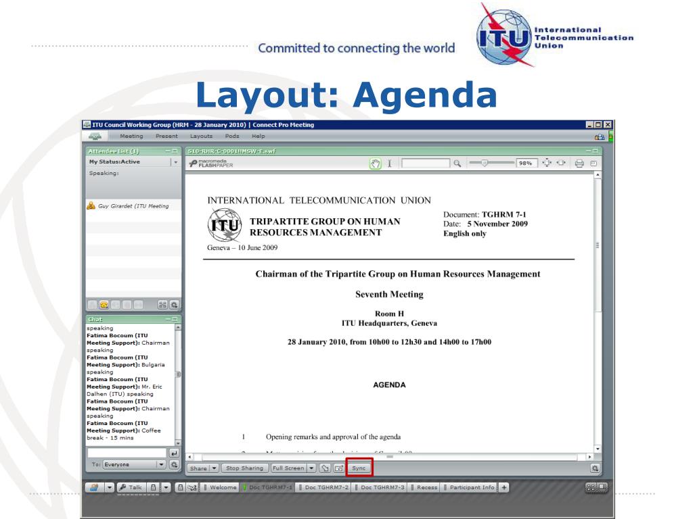Screen dimensions: 693x519
Task: Open dropdown arrow right of Talk lock icon
Action: point(166,488)
